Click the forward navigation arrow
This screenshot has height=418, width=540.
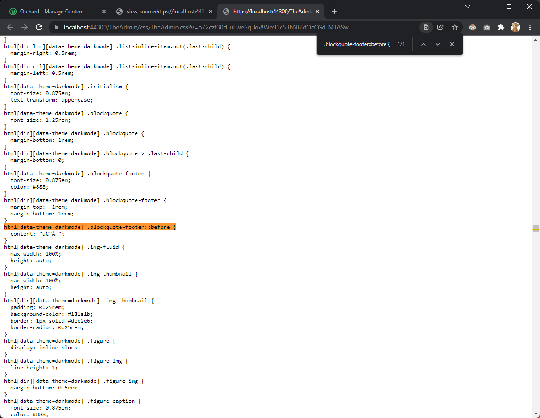[25, 27]
